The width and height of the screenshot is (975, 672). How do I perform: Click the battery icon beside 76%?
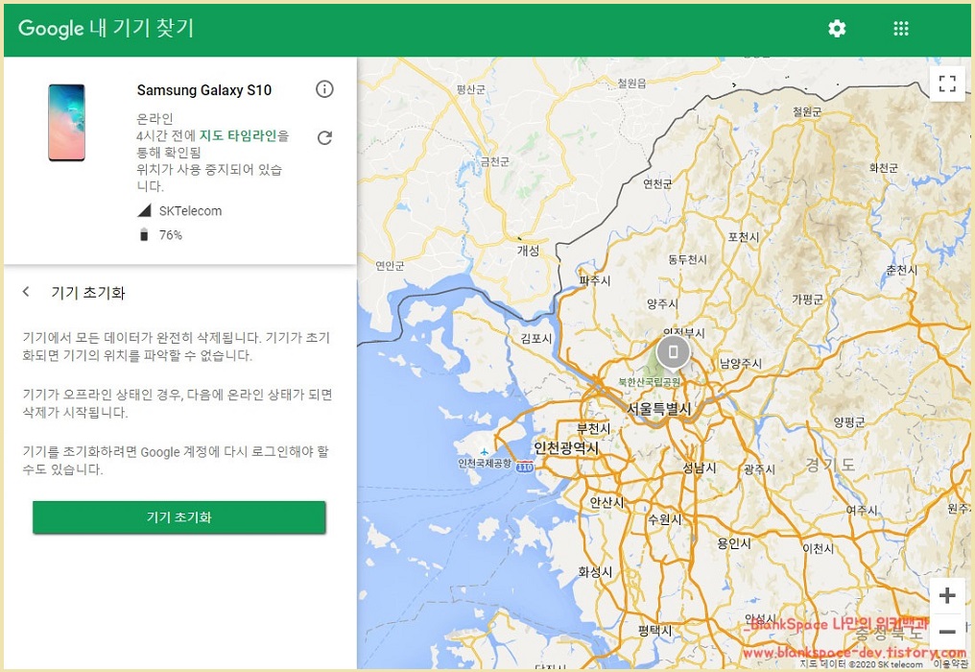tap(144, 234)
